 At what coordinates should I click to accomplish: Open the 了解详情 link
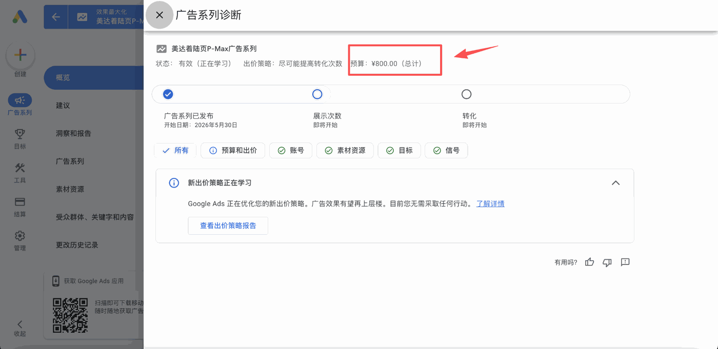(x=490, y=203)
